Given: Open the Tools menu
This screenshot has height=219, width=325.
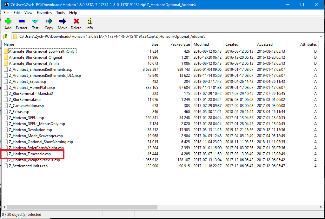Looking at the screenshot, I should (x=60, y=13).
